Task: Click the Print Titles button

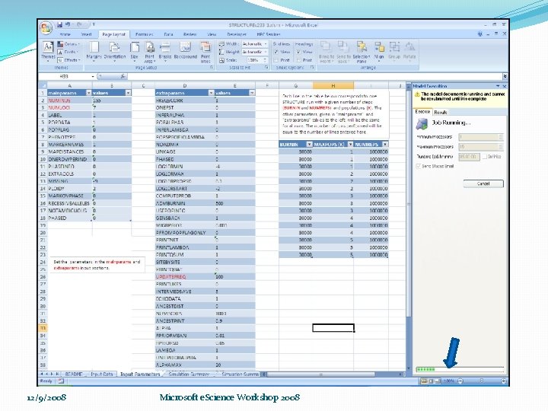Action: coord(205,52)
